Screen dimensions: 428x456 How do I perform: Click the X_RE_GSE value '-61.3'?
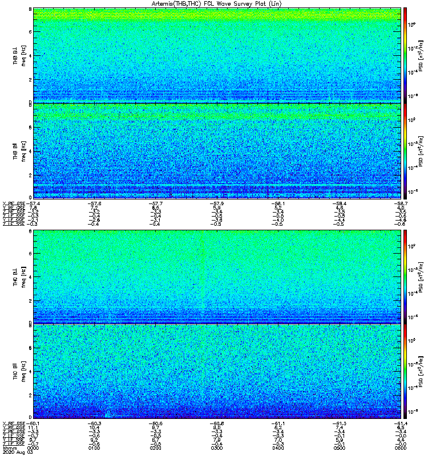point(339,424)
